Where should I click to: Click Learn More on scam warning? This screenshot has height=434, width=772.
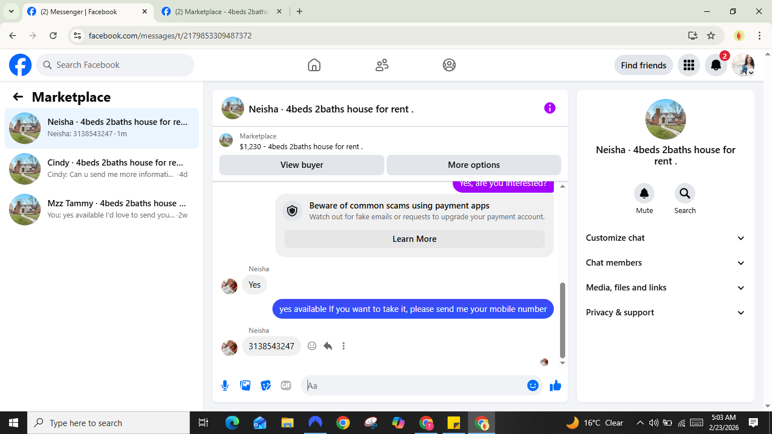coord(414,239)
